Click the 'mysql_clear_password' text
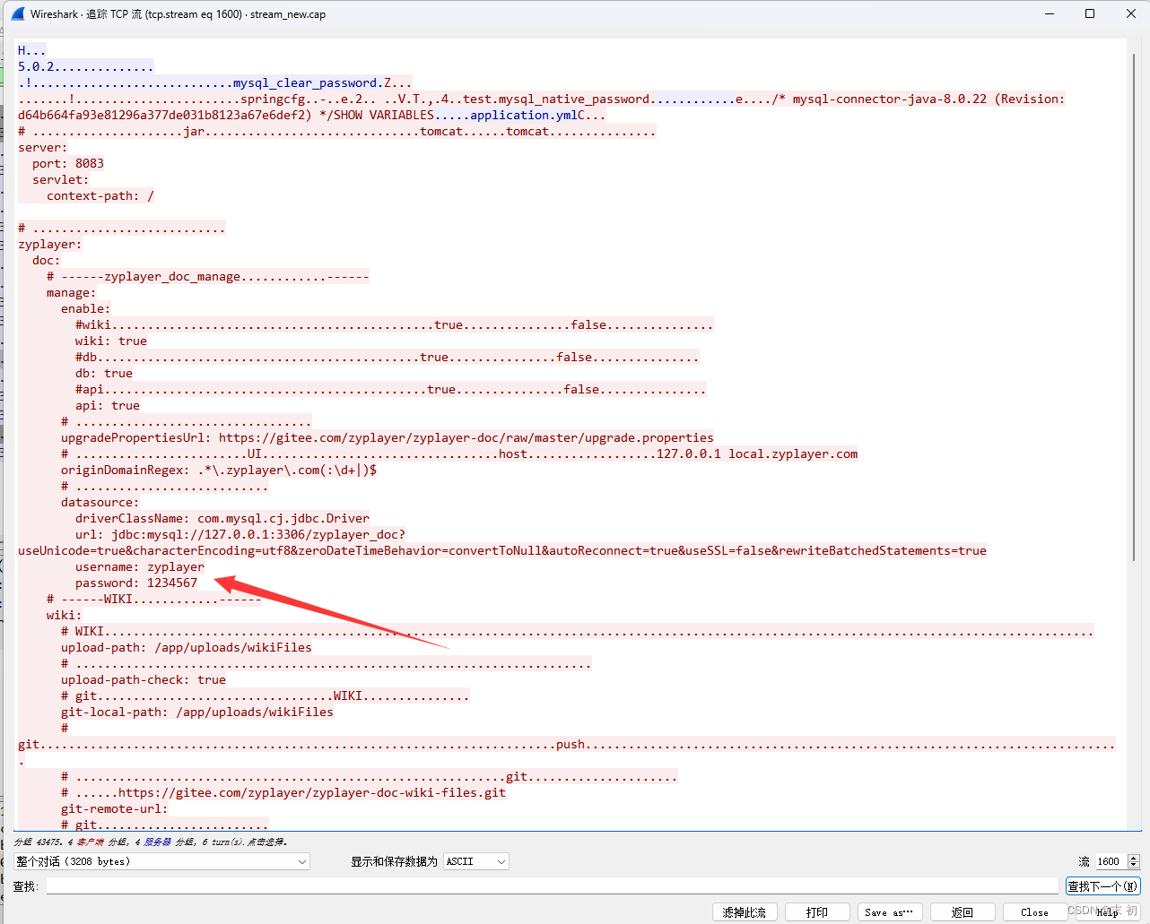This screenshot has height=924, width=1150. point(305,82)
